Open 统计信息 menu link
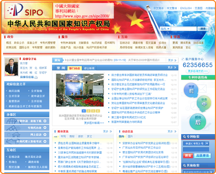The height and width of the screenshot is (174, 216). pos(79,48)
